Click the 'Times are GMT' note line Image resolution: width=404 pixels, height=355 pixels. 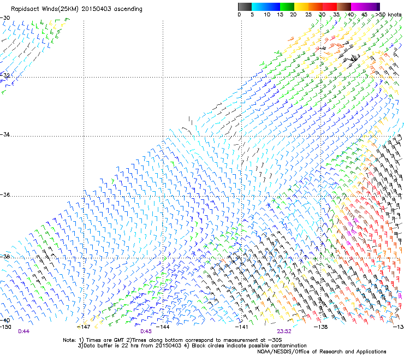click(x=173, y=340)
